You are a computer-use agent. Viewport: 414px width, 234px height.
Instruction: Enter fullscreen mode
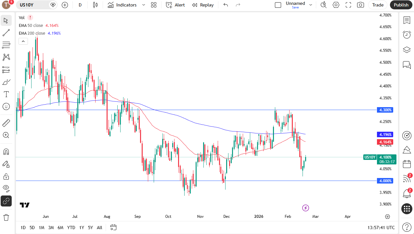(x=348, y=5)
